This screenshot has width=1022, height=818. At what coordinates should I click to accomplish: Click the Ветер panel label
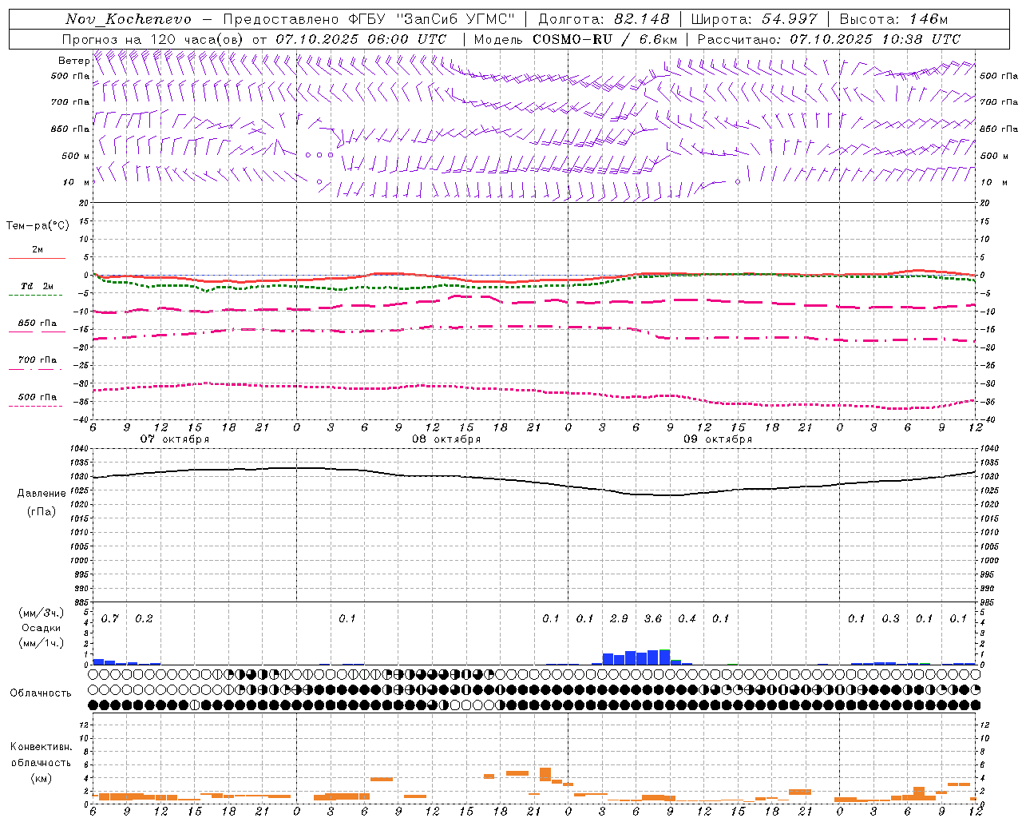(73, 61)
